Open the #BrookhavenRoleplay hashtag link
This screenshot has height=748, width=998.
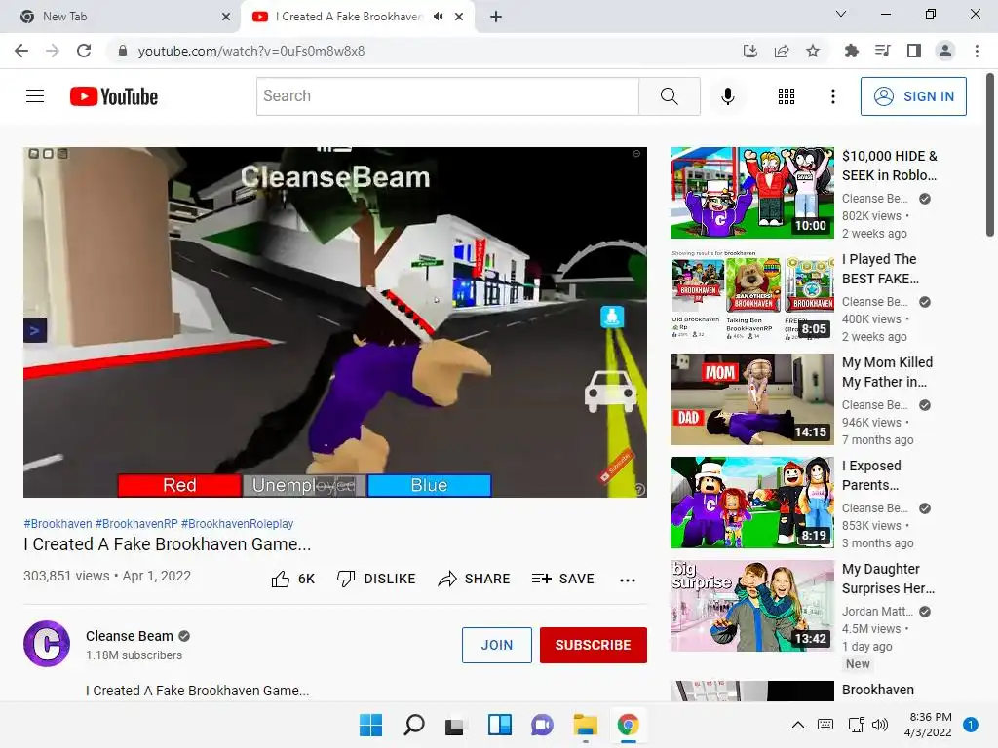pos(238,523)
